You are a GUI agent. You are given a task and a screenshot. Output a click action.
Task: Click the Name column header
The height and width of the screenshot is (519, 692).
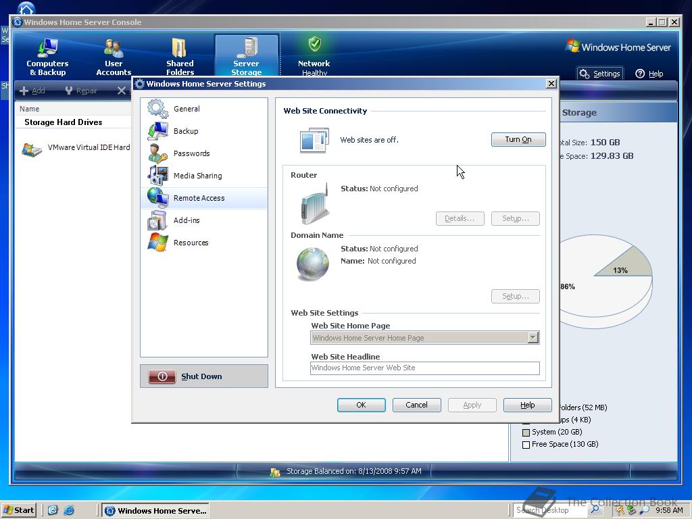[73, 109]
